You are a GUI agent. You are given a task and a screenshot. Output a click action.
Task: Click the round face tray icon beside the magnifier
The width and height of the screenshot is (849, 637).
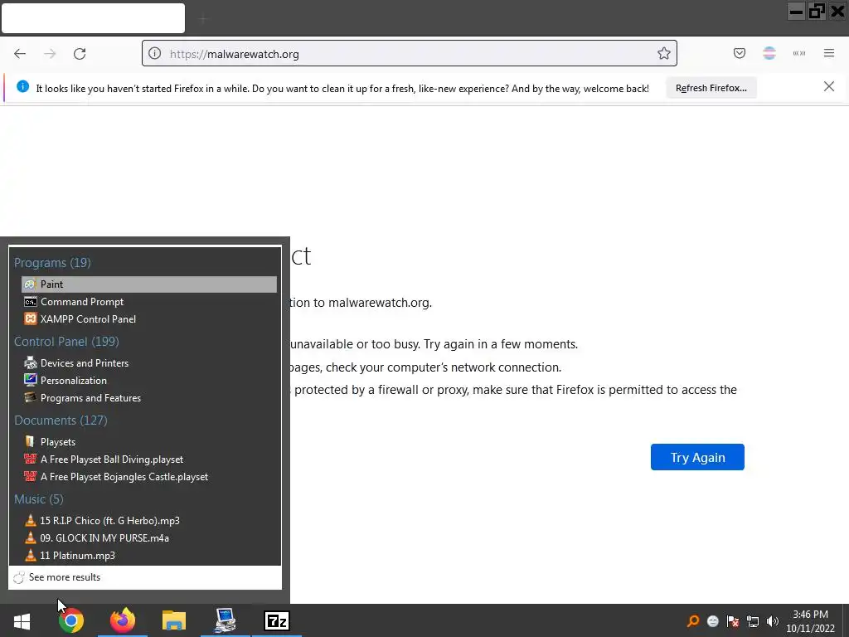click(x=713, y=621)
